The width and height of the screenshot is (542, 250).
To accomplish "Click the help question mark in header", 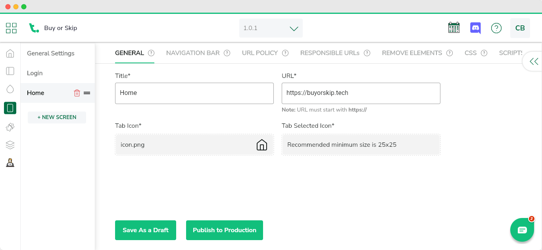I will (x=496, y=28).
